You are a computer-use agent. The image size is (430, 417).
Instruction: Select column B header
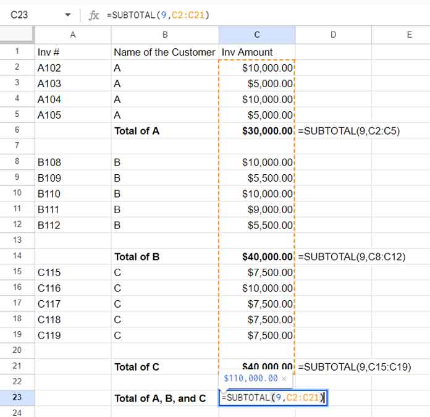pos(165,35)
